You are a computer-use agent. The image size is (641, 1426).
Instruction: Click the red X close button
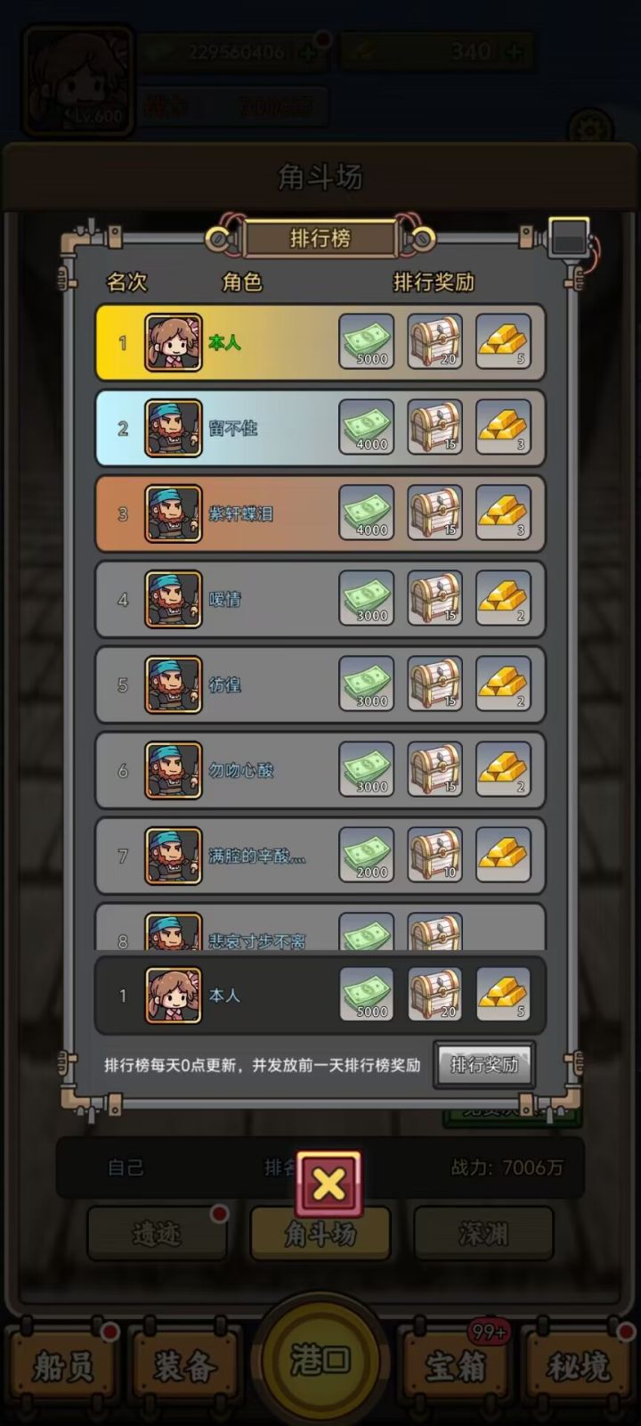329,1184
